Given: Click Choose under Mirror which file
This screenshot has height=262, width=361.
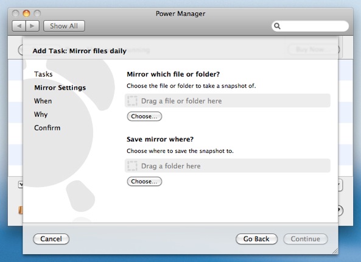Looking at the screenshot, I should coord(144,116).
